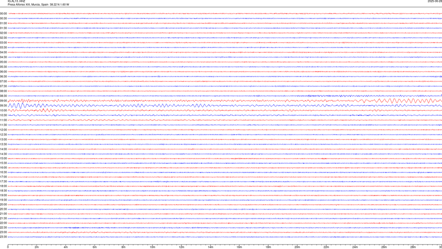The height and width of the screenshot is (249, 442).
Task: Click the "02:30" row time label
Action: tap(3, 38)
